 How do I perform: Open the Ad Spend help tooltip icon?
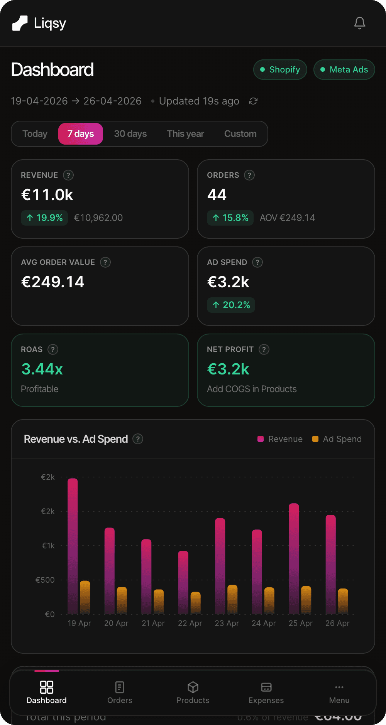click(257, 262)
